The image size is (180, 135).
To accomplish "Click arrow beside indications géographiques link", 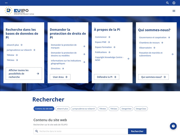I will [x=84, y=62].
